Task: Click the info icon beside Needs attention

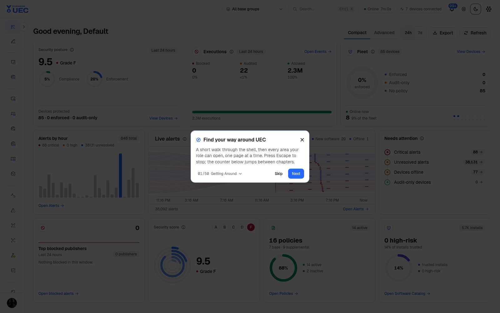Action: (422, 138)
